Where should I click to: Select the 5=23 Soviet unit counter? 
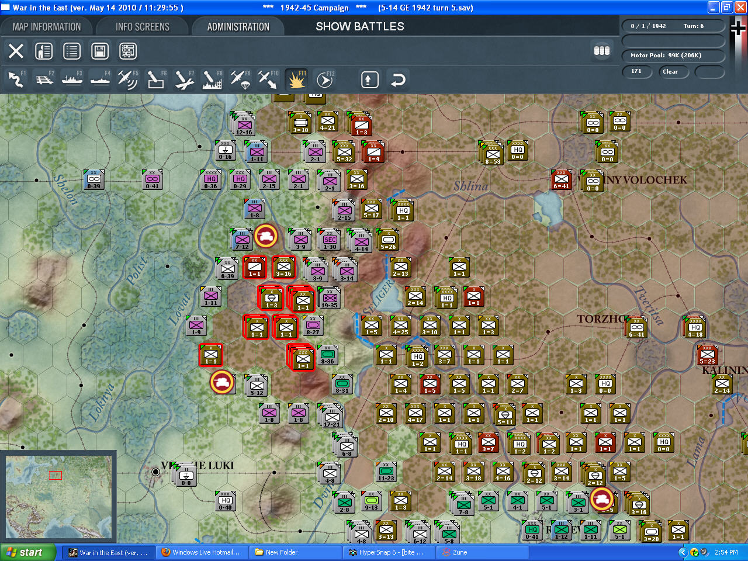point(707,356)
